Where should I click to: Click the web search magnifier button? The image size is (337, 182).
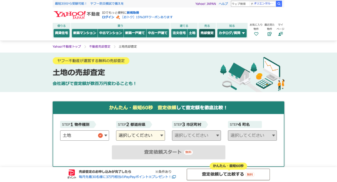tap(279, 4)
